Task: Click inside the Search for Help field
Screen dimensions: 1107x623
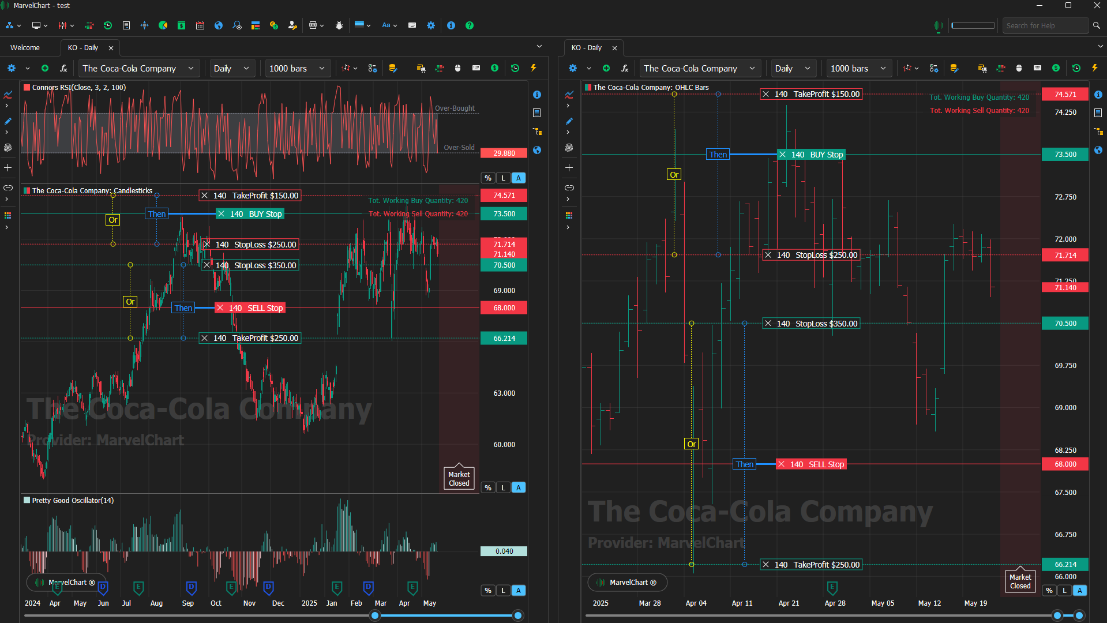Action: (x=1045, y=25)
